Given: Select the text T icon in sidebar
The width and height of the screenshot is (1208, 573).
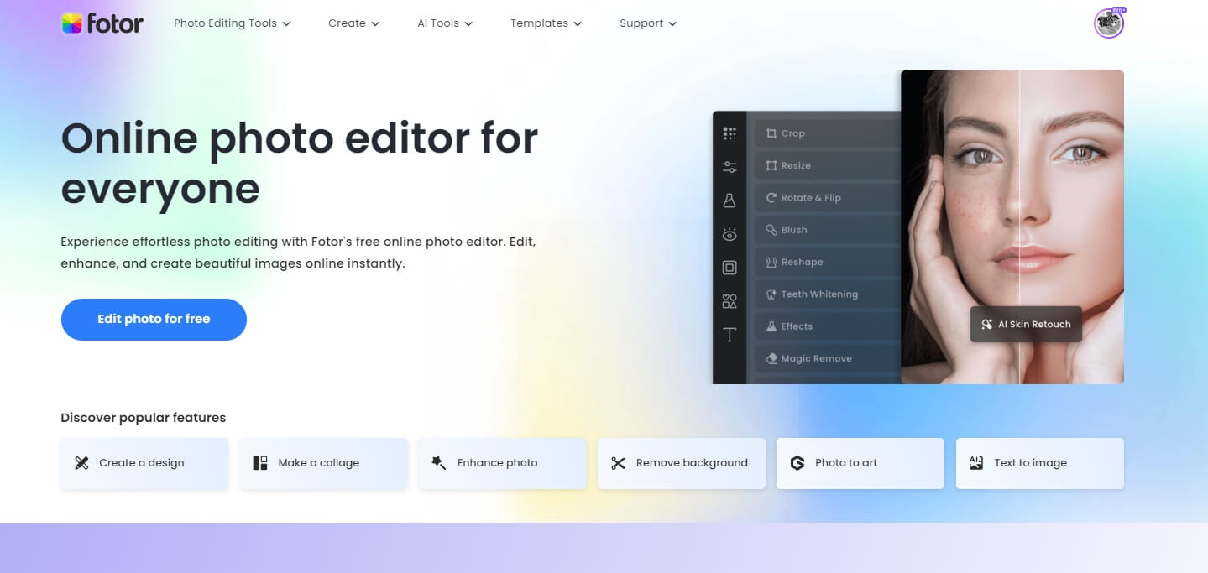Looking at the screenshot, I should [x=729, y=336].
